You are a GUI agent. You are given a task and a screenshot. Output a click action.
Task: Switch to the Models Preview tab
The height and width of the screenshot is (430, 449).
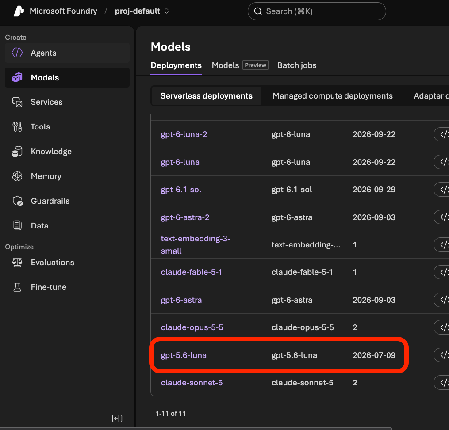(240, 65)
